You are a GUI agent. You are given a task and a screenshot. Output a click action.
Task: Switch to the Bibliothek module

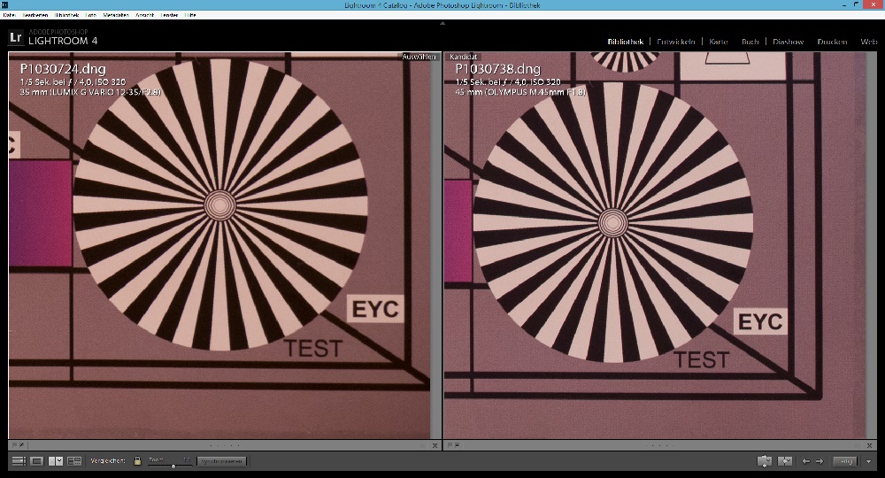(626, 42)
